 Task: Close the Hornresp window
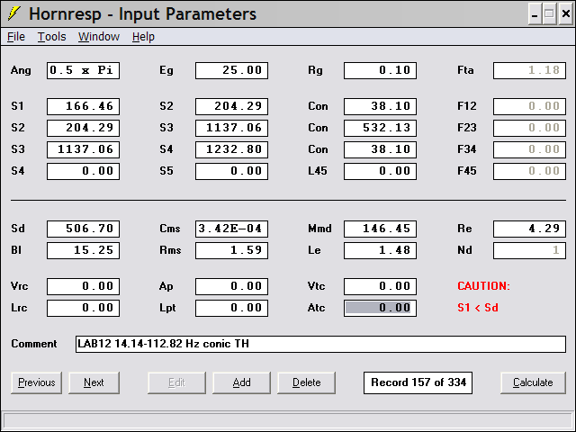point(566,14)
